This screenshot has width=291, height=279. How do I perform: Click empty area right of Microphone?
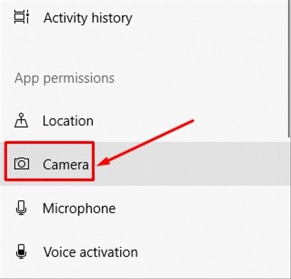coord(201,208)
